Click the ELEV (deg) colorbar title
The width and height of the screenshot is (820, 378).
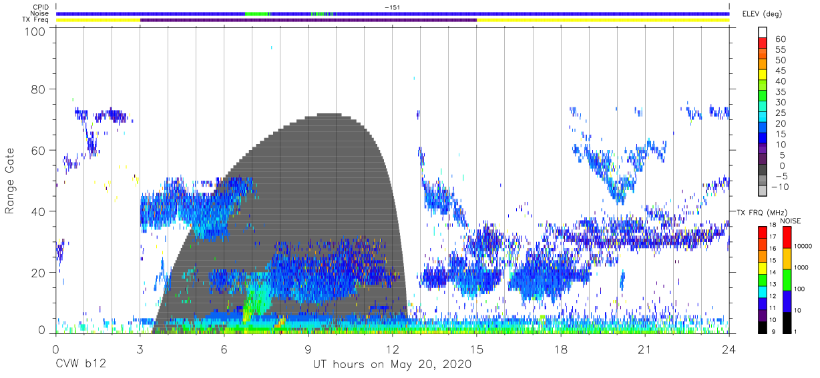click(762, 14)
